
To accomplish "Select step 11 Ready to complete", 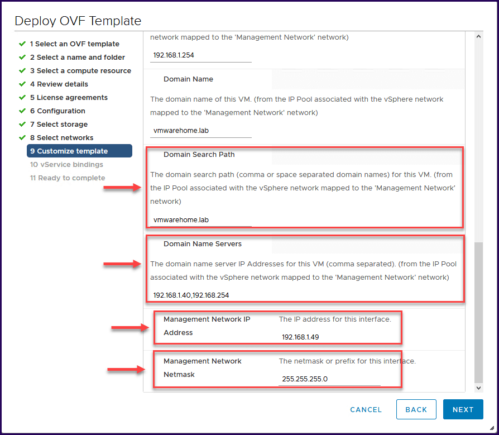I will 68,178.
